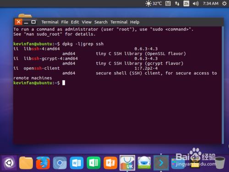Click the cursor at the last kevinfan@ubuntu prompt
The image size is (229, 172).
(x=64, y=83)
